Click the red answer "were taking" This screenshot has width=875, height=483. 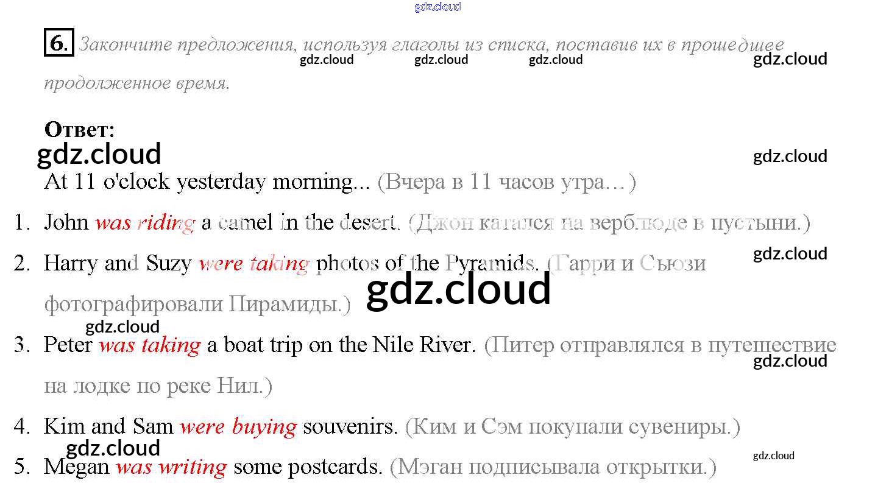(254, 263)
